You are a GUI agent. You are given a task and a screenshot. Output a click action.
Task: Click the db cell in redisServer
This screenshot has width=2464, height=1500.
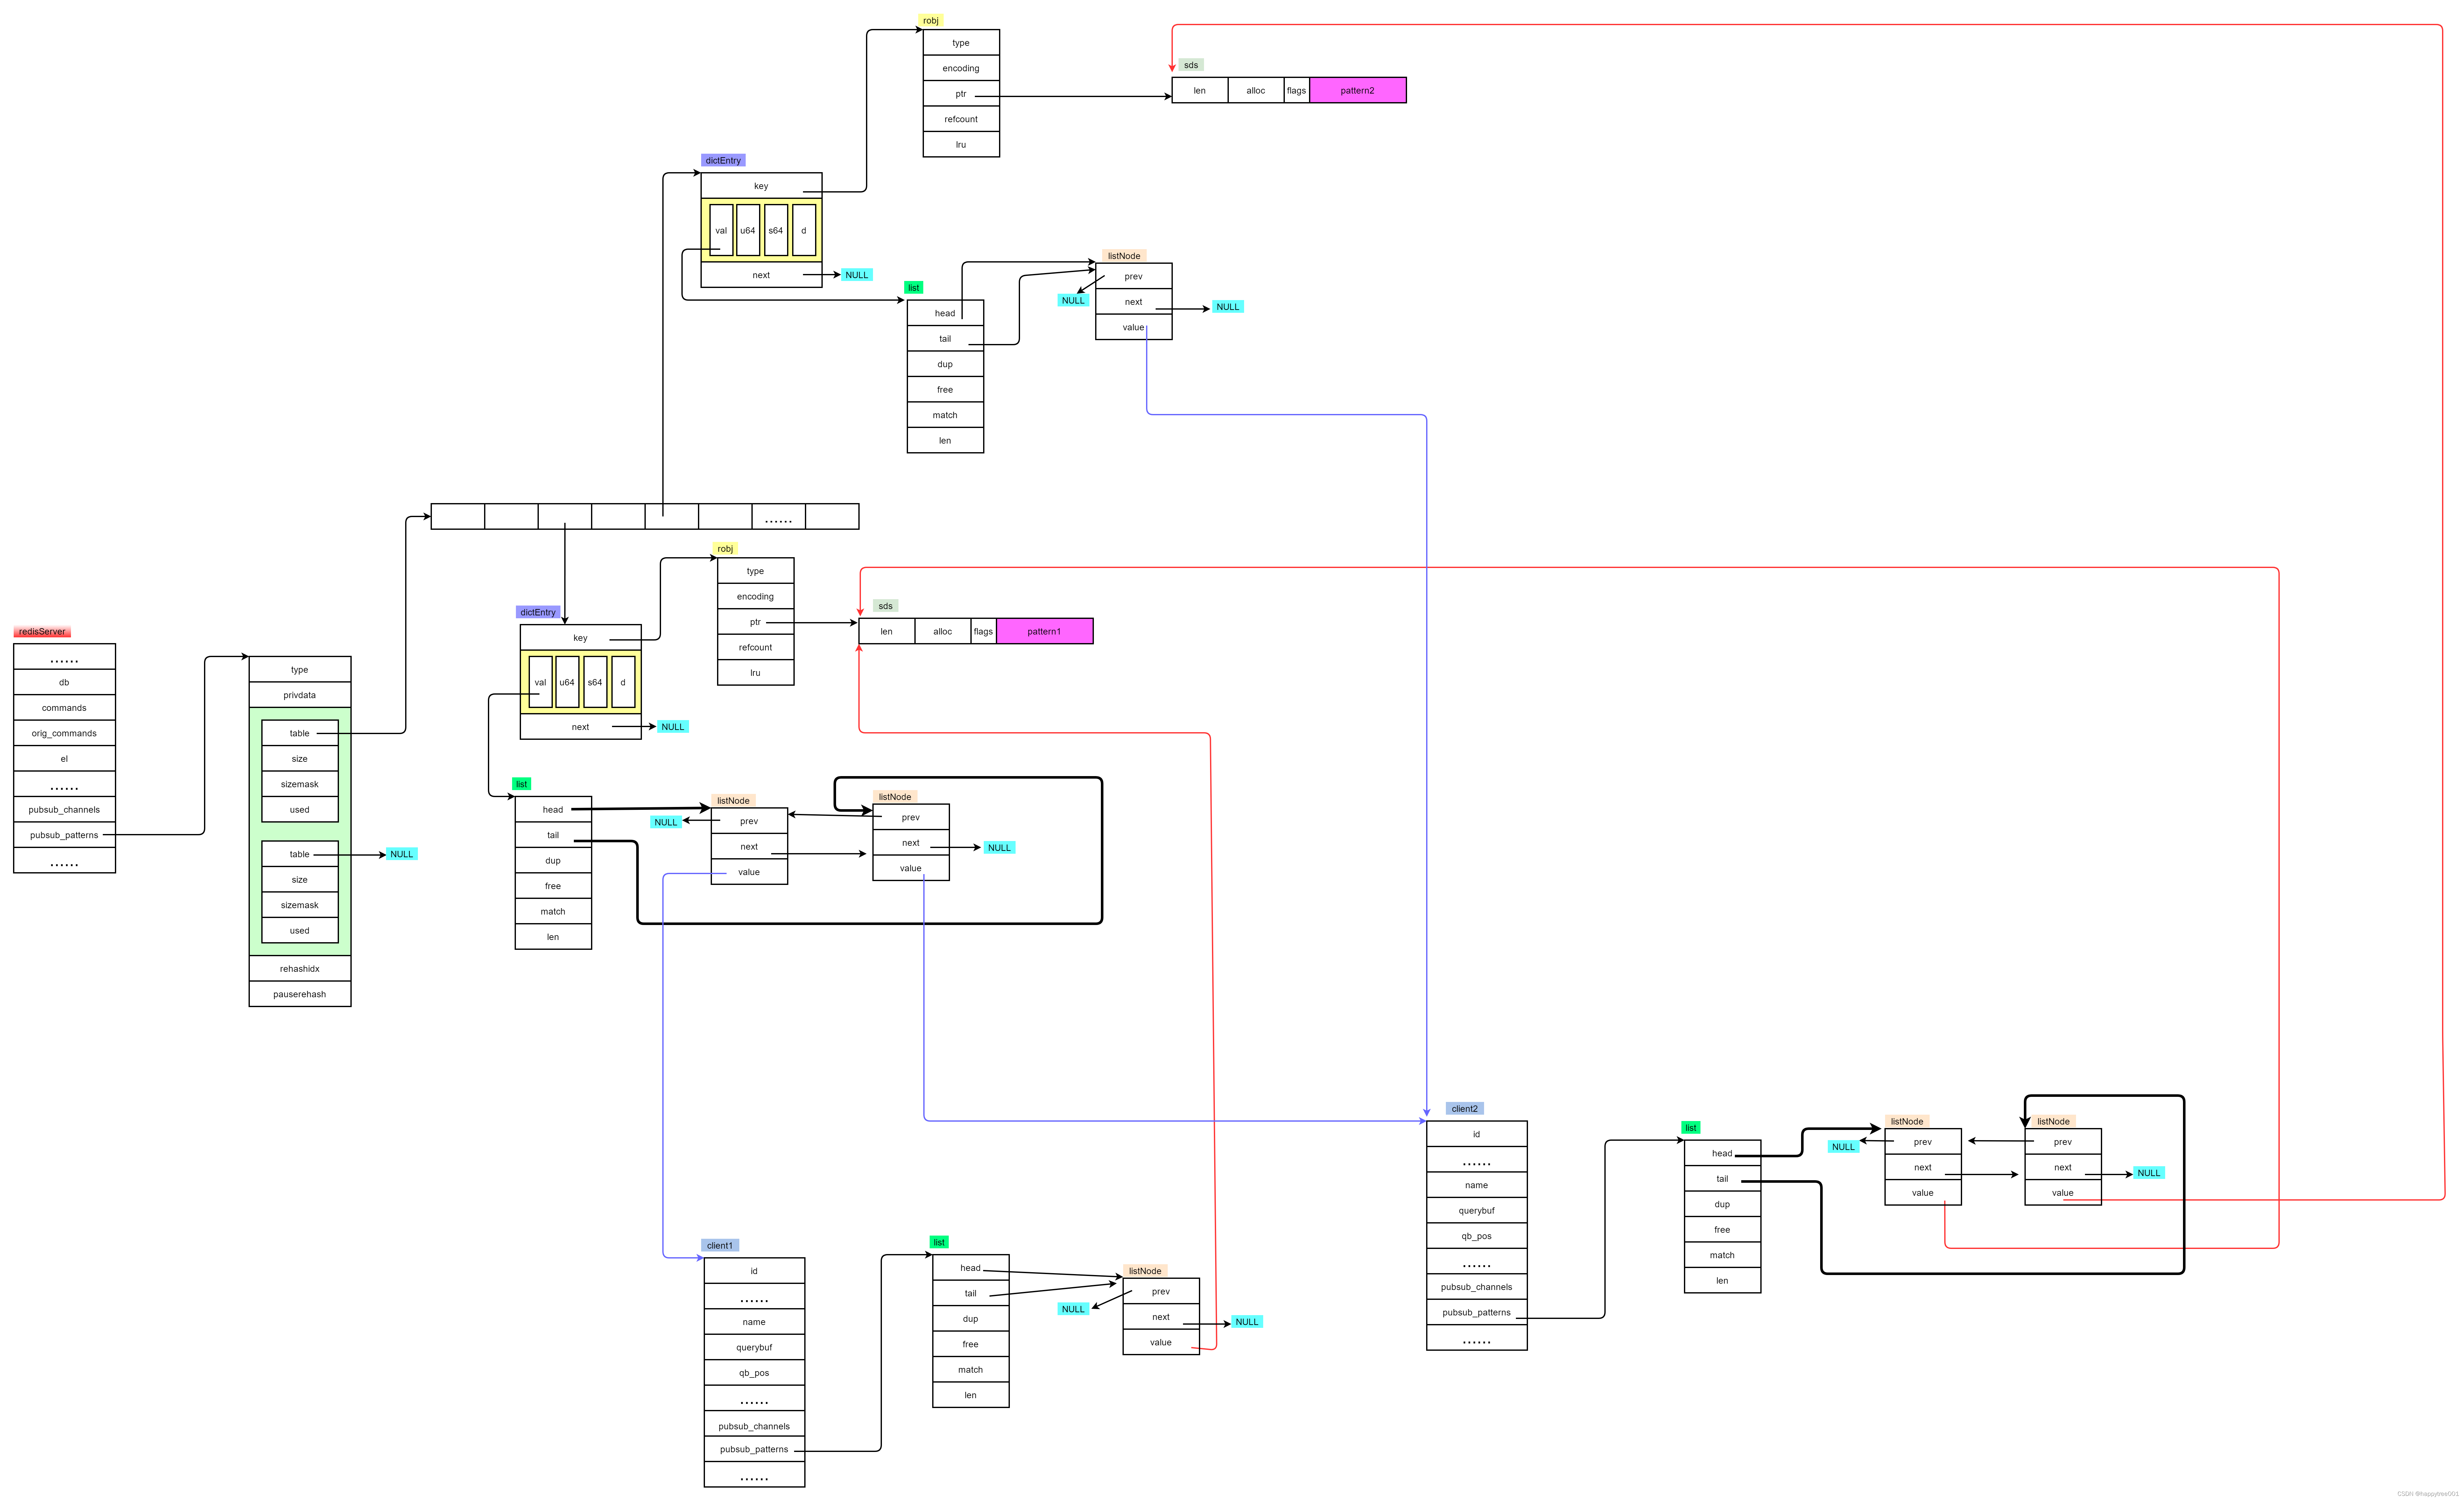tap(64, 682)
